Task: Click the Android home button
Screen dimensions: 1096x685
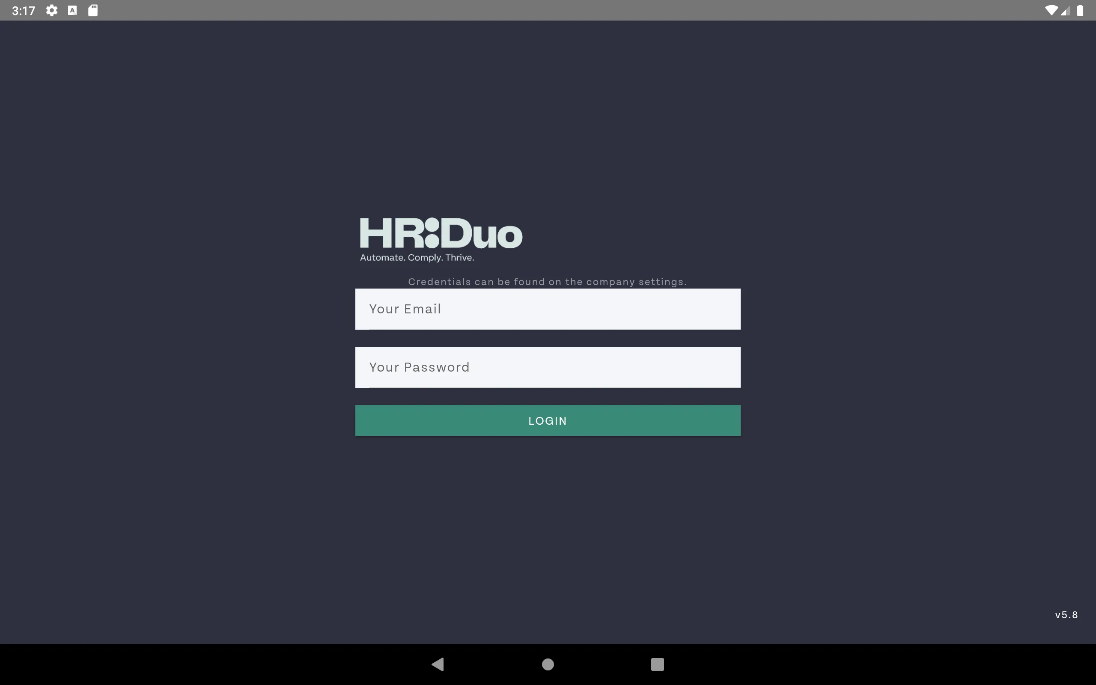Action: tap(548, 663)
